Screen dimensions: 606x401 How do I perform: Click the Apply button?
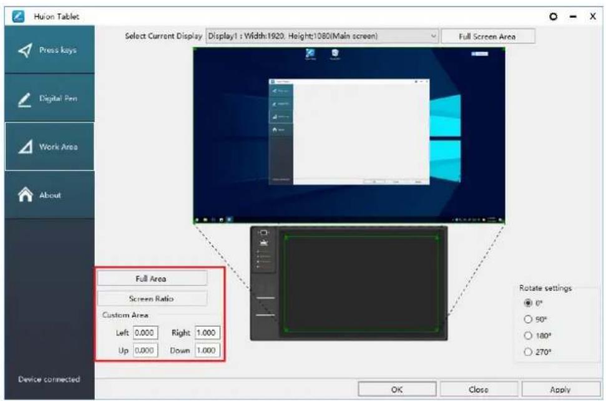(x=561, y=389)
